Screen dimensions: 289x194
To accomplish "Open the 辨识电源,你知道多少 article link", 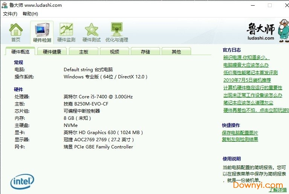I will click(246, 58).
